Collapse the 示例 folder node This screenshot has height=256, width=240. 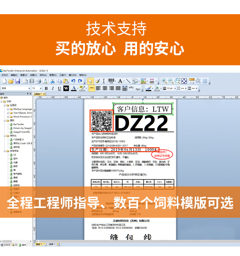(2, 101)
